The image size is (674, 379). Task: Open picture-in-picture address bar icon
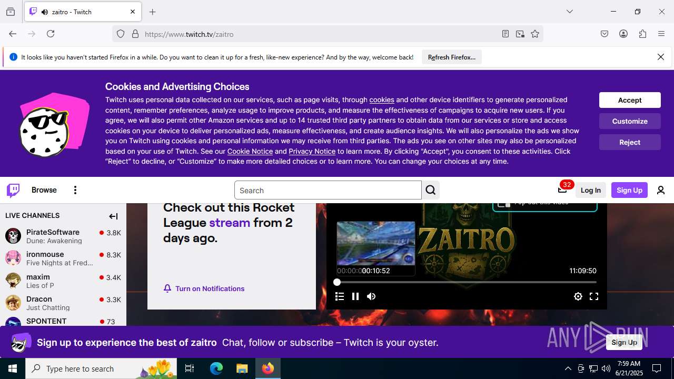520,34
